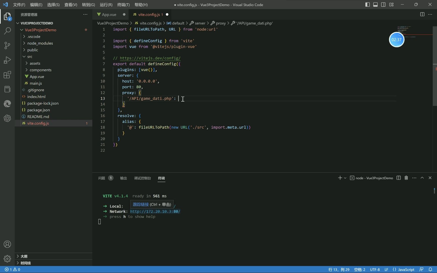This screenshot has width=437, height=273.
Task: Open the ChatGPT extension icon
Action: (x=7, y=118)
